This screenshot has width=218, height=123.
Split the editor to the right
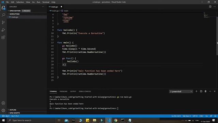pyautogui.click(x=210, y=6)
